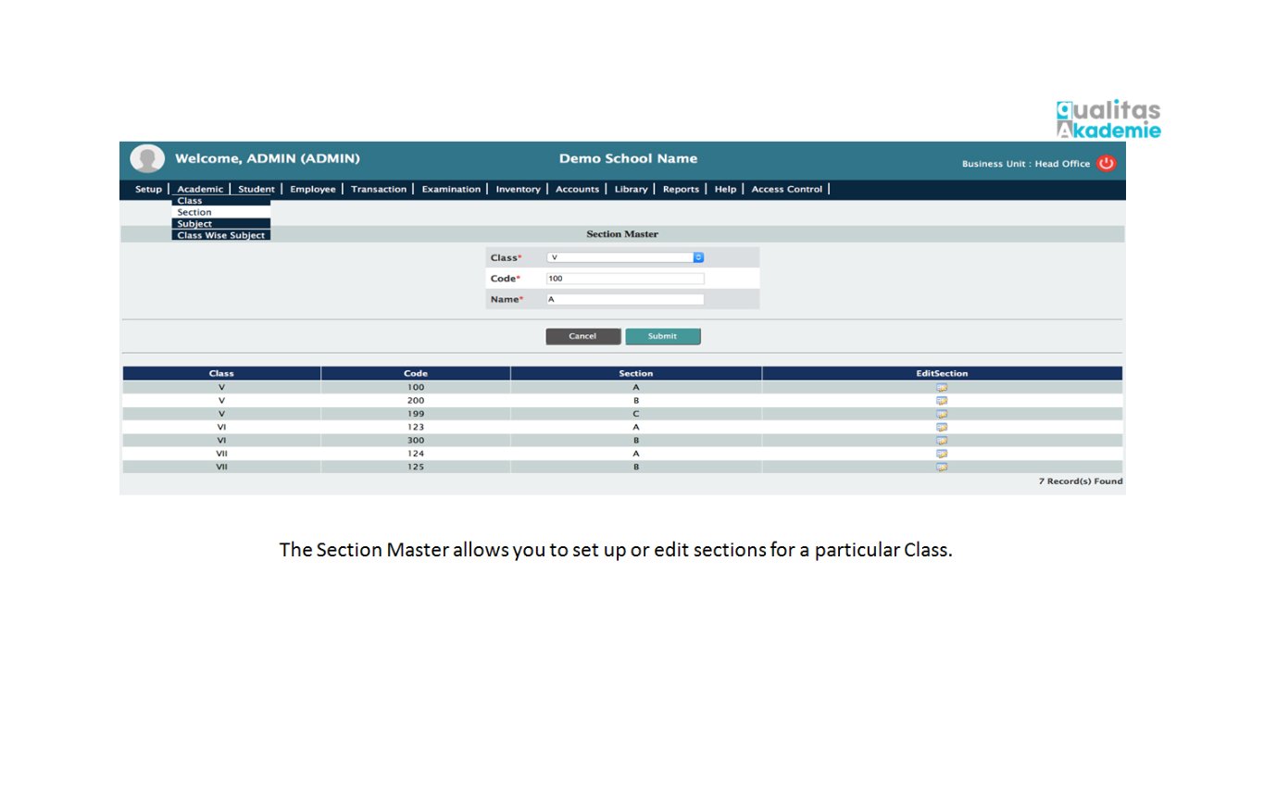Click the 'Demo School Name' header text
This screenshot has width=1264, height=798.
click(x=628, y=158)
